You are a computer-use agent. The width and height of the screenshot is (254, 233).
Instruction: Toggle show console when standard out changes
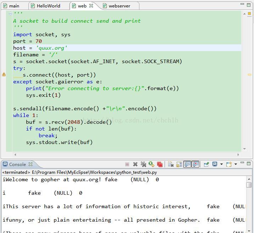[187, 164]
